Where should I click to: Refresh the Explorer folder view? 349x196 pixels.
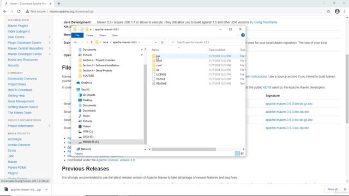[162, 42]
